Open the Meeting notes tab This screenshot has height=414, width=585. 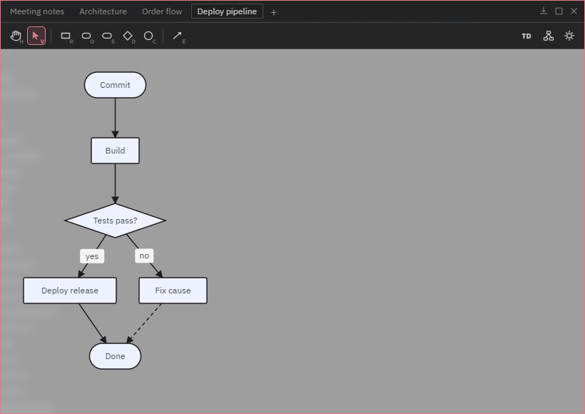coord(37,11)
